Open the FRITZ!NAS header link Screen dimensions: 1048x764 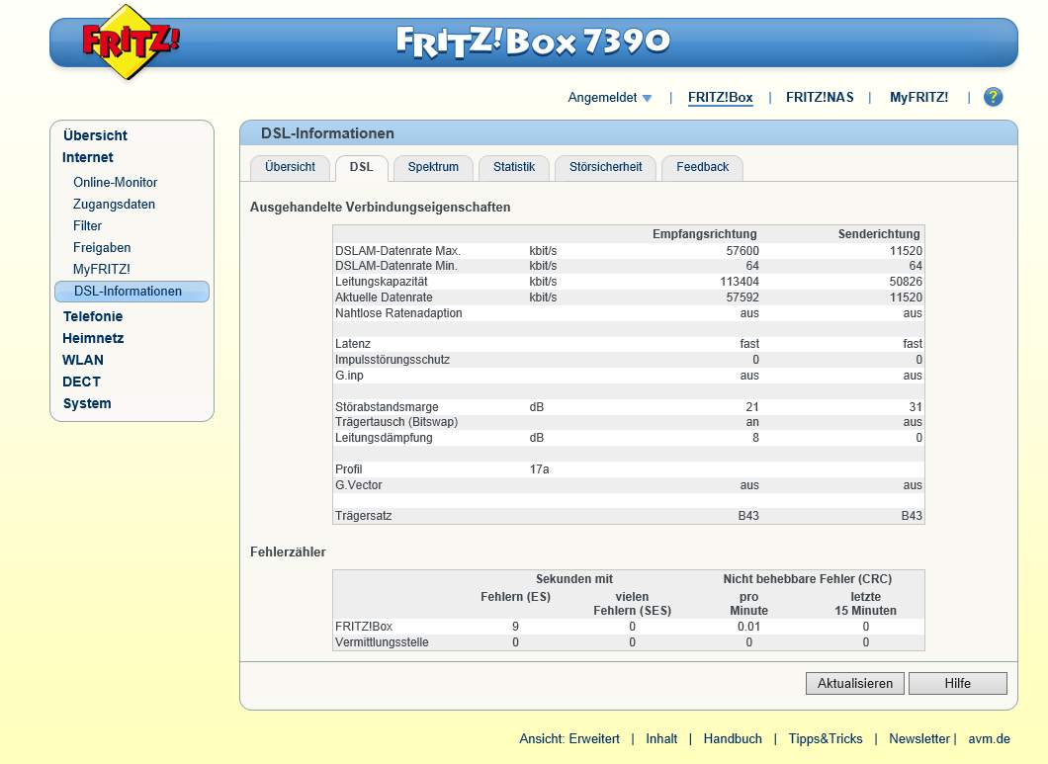coord(820,98)
